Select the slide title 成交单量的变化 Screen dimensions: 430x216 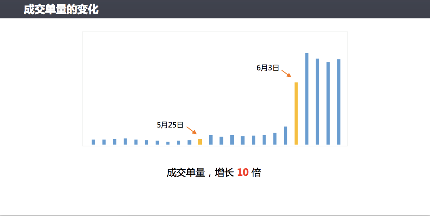[61, 9]
